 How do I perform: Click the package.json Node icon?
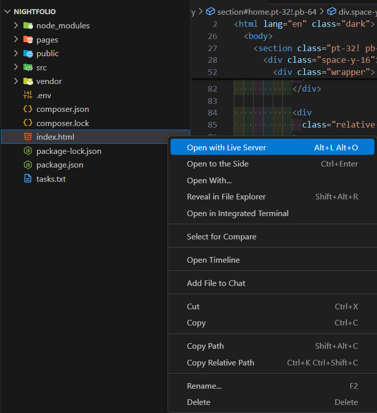(x=28, y=165)
